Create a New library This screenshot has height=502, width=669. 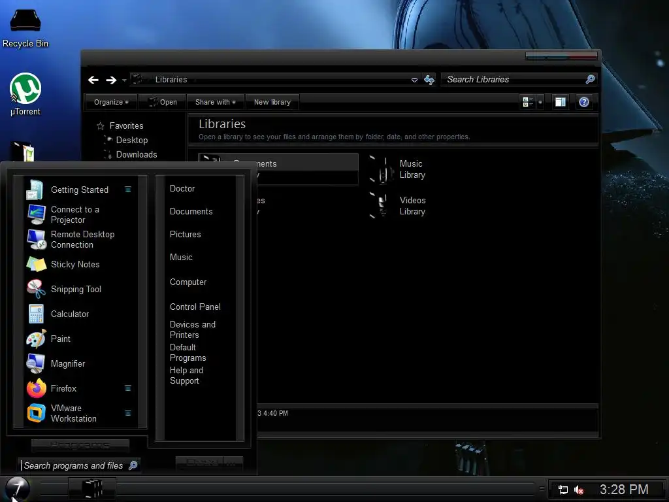pyautogui.click(x=272, y=102)
